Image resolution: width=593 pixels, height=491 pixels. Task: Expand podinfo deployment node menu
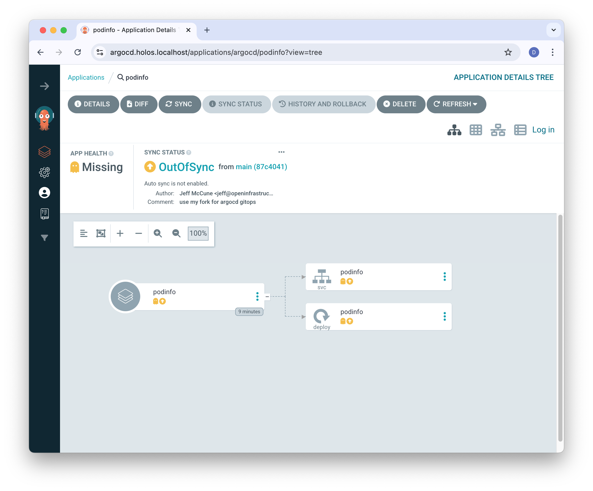[443, 316]
